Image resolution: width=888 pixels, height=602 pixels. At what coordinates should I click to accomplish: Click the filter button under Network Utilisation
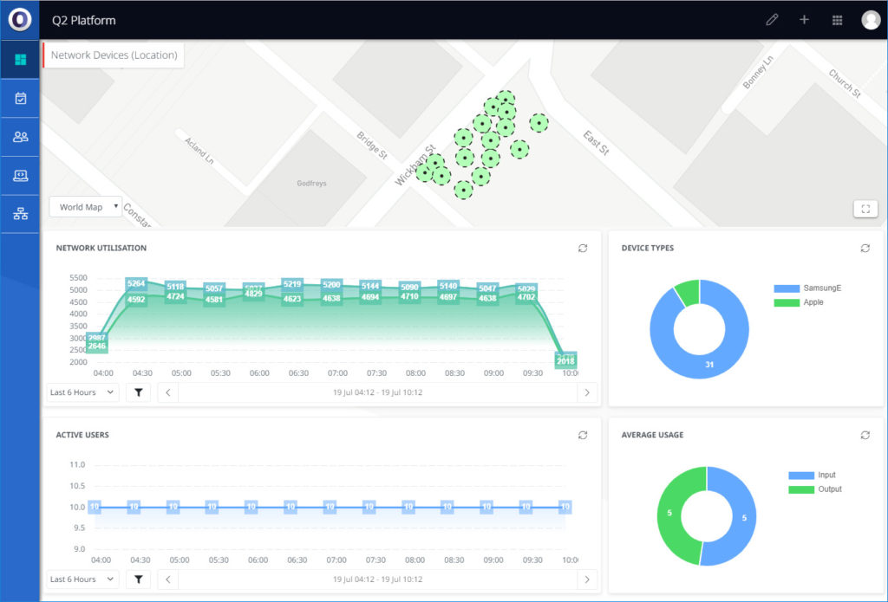pos(138,392)
